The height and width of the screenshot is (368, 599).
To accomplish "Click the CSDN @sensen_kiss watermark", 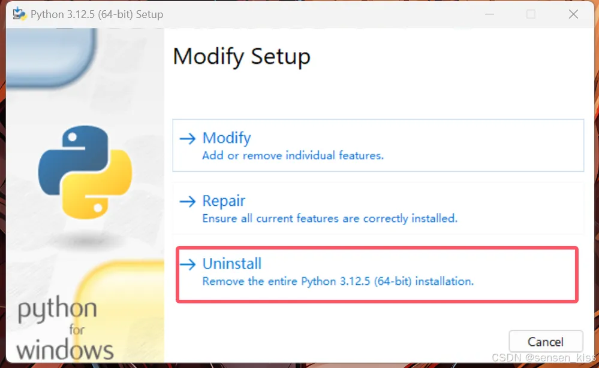I will click(543, 357).
